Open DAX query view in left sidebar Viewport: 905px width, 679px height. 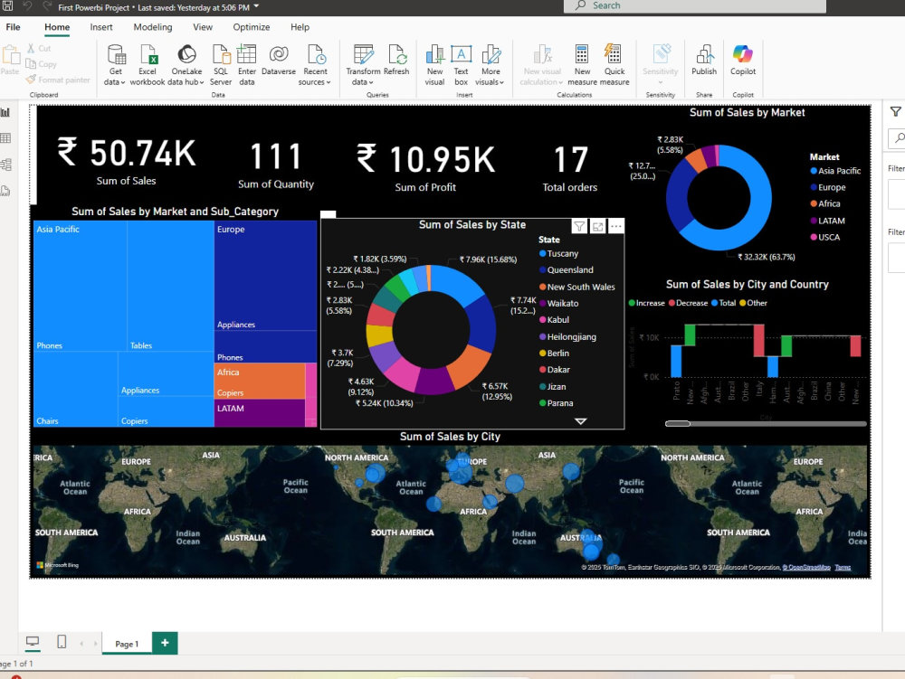(x=5, y=191)
